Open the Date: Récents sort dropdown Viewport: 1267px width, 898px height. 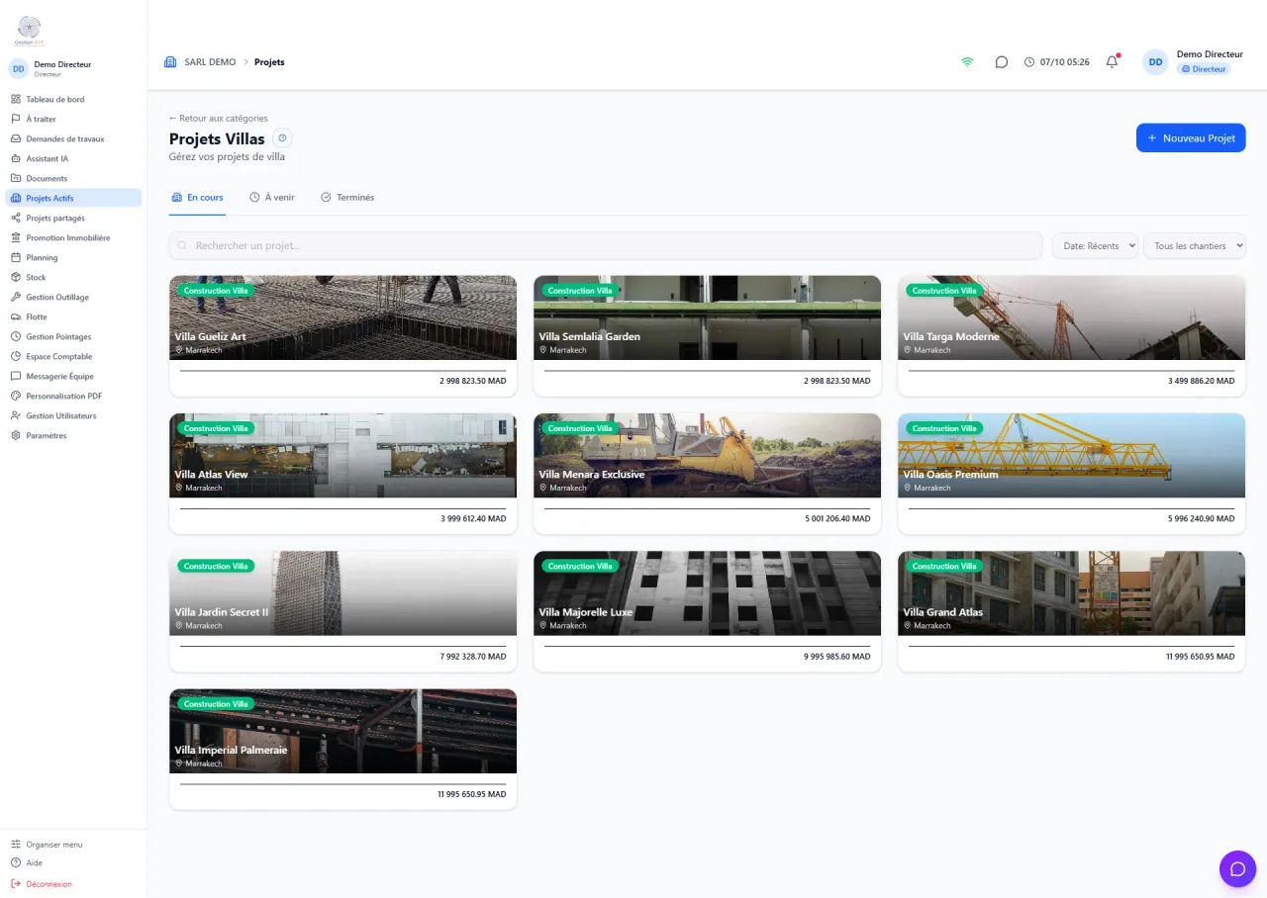click(1095, 245)
